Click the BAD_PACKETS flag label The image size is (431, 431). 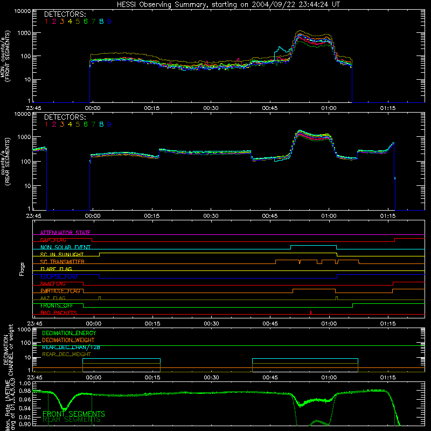point(59,313)
